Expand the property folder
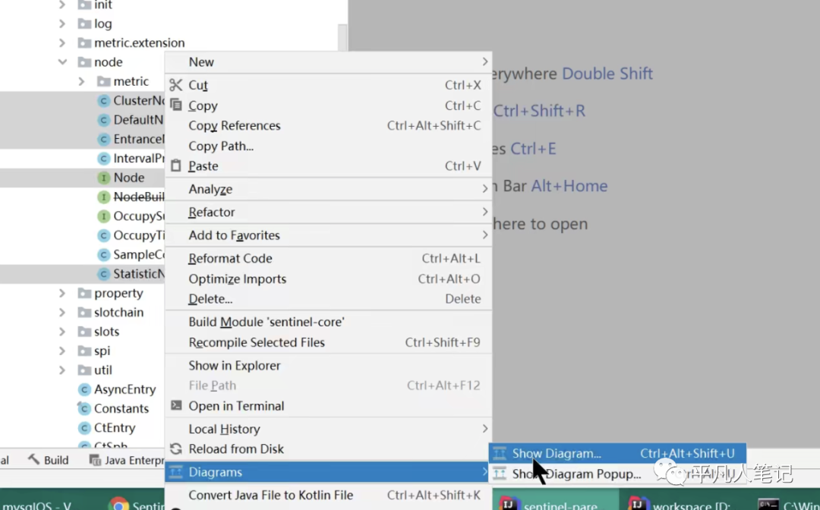 coord(62,293)
